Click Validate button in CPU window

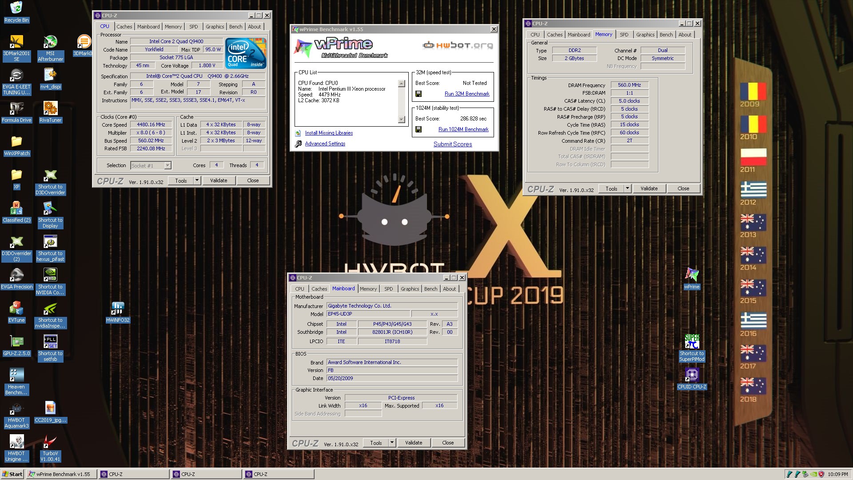(x=219, y=180)
